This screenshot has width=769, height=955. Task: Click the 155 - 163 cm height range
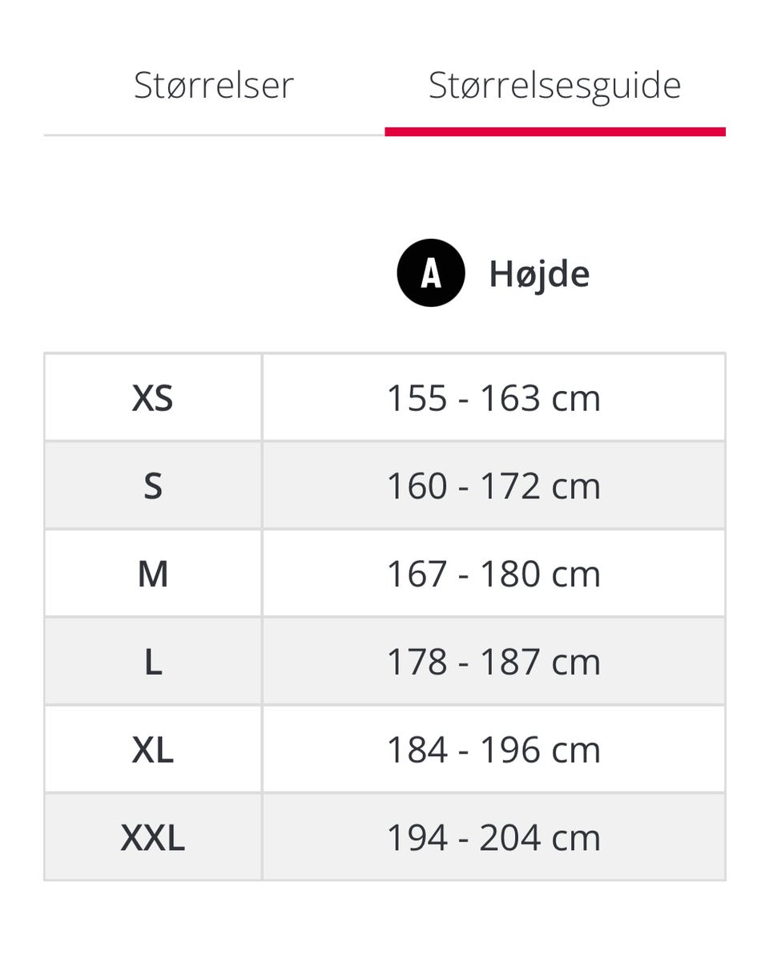[x=493, y=398]
